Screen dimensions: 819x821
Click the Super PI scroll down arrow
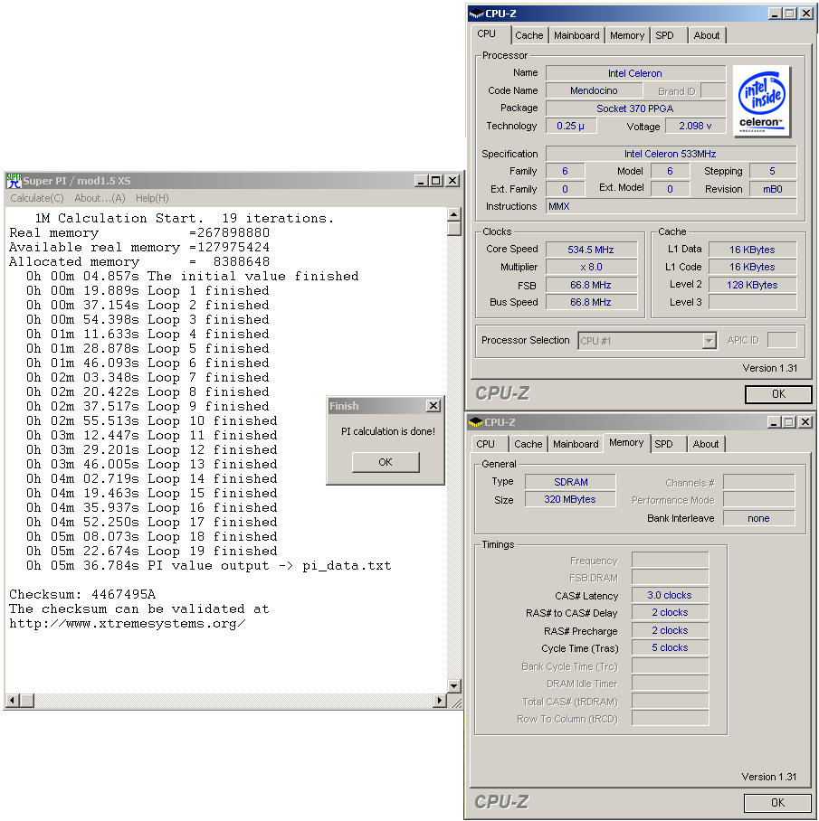pyautogui.click(x=453, y=685)
